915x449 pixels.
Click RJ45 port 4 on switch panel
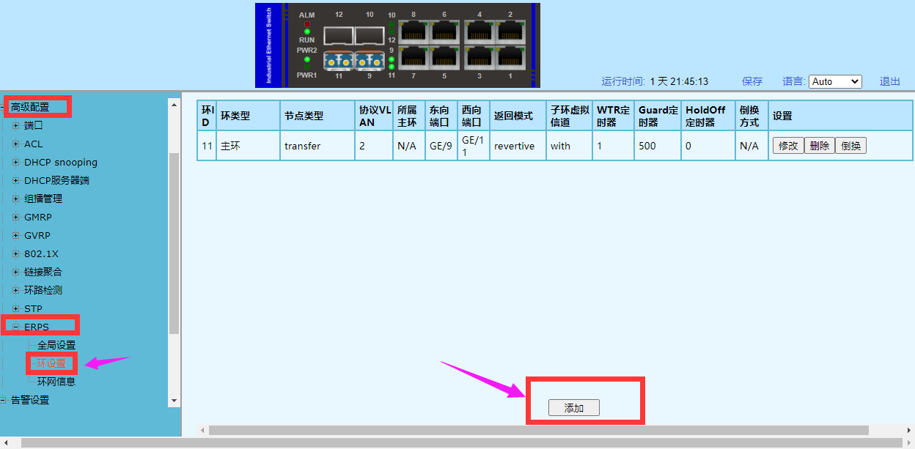point(479,31)
